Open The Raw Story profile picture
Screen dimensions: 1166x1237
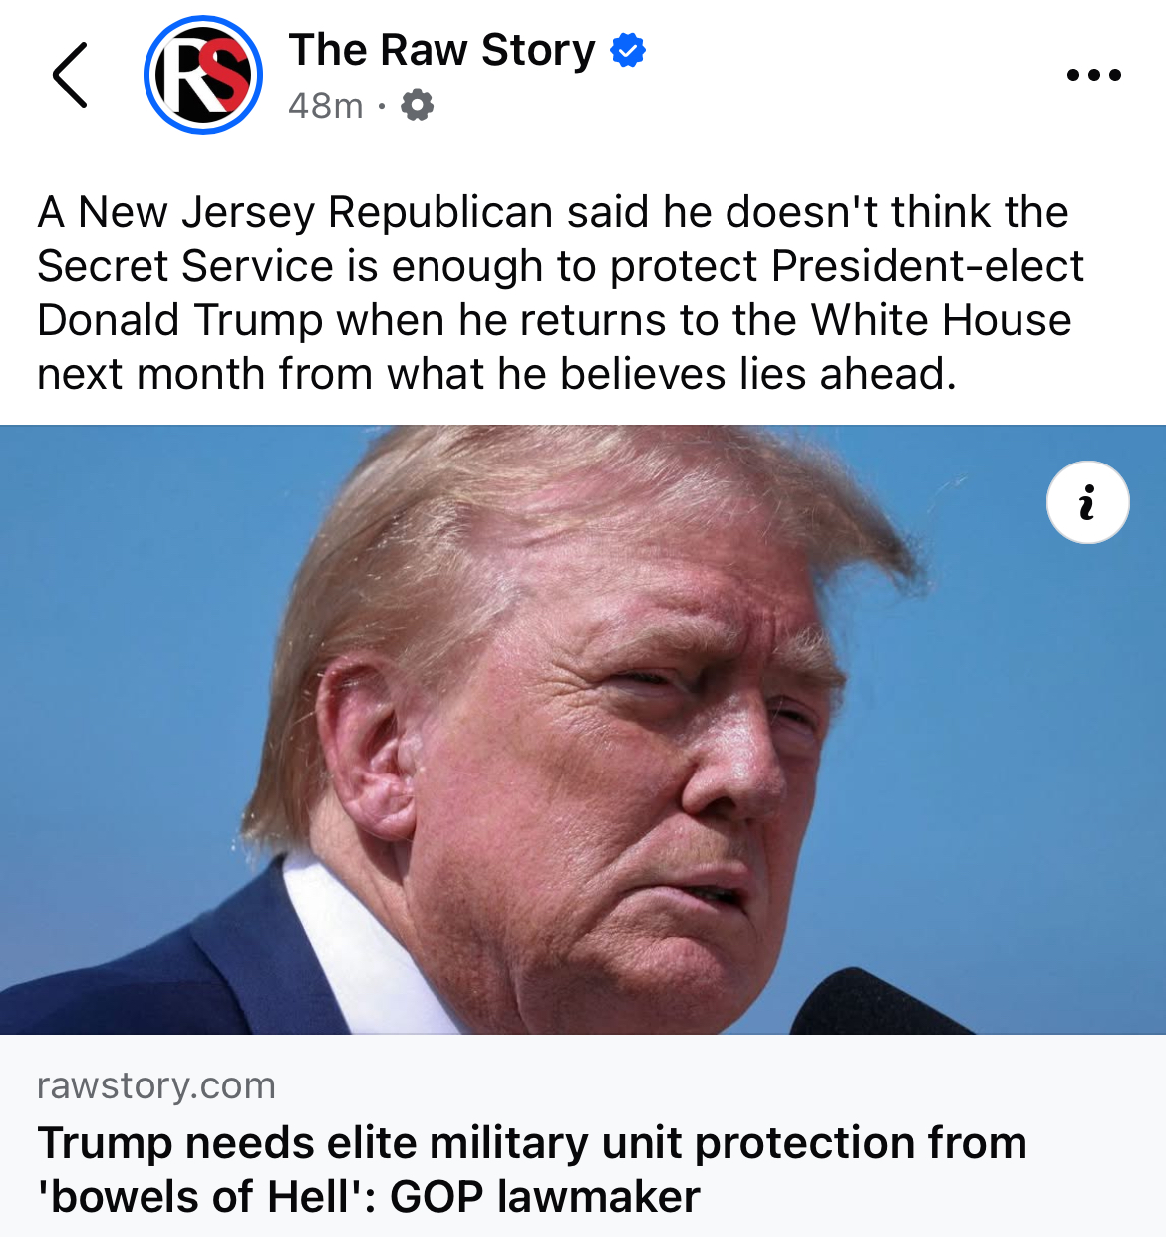(203, 75)
